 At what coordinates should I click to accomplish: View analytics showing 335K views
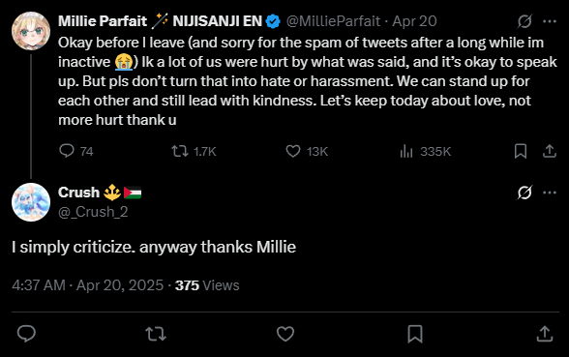pos(406,151)
